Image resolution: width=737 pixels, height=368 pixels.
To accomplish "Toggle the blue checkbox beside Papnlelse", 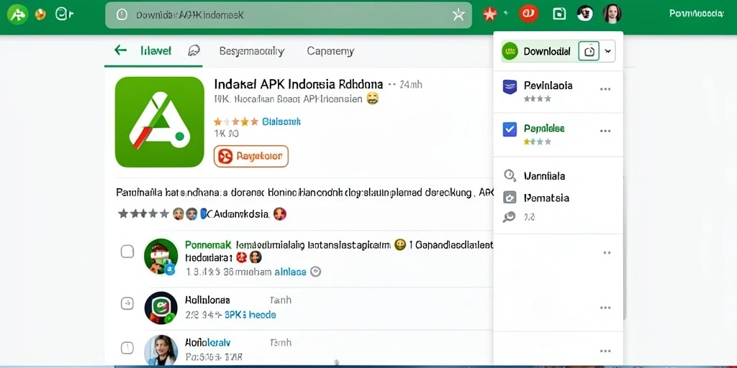I will (x=510, y=129).
